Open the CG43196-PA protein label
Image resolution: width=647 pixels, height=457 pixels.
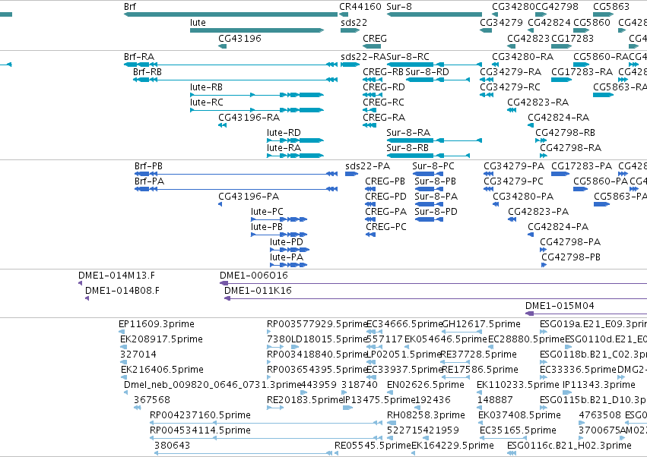click(x=249, y=197)
